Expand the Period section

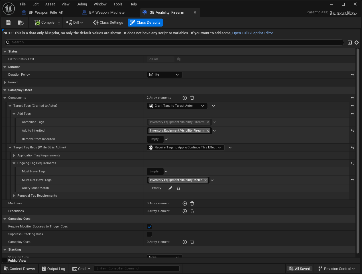click(5, 82)
